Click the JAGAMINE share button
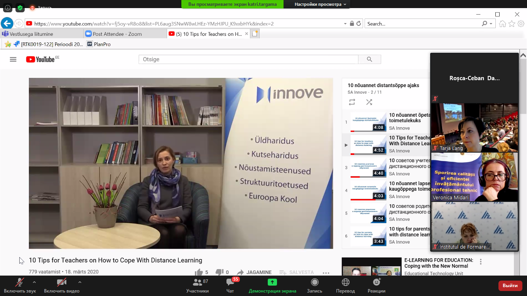Viewport: 527px width, 296px height. coord(254,272)
